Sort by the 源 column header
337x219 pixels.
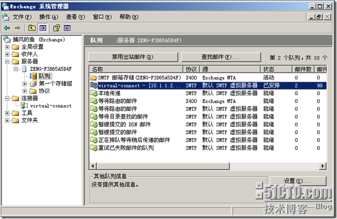[x=230, y=69]
